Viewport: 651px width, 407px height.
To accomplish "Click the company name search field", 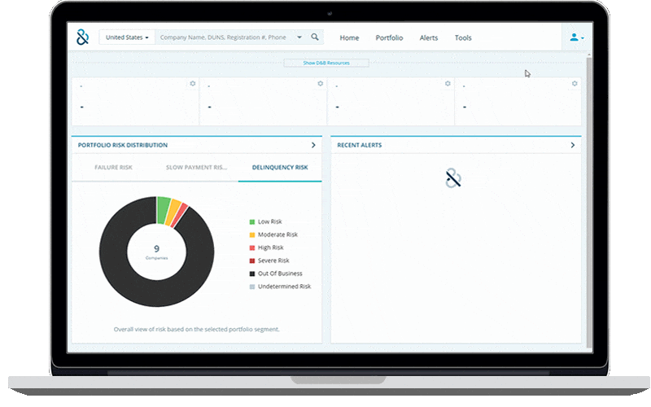I will 224,37.
